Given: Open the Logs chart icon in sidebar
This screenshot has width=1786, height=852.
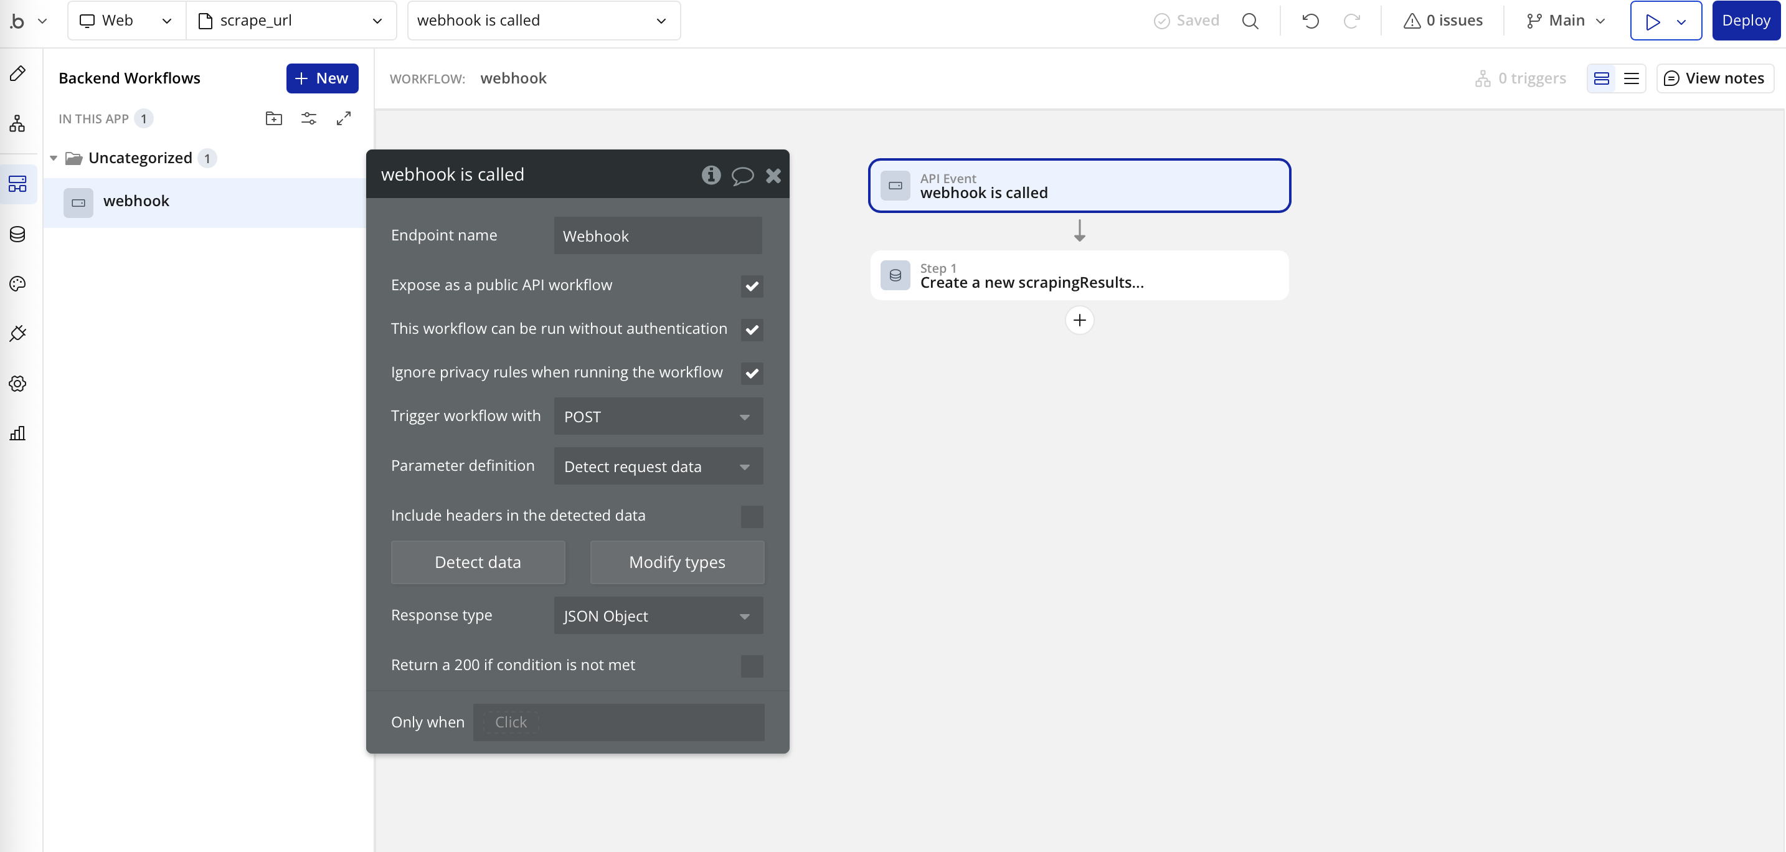Looking at the screenshot, I should point(17,433).
